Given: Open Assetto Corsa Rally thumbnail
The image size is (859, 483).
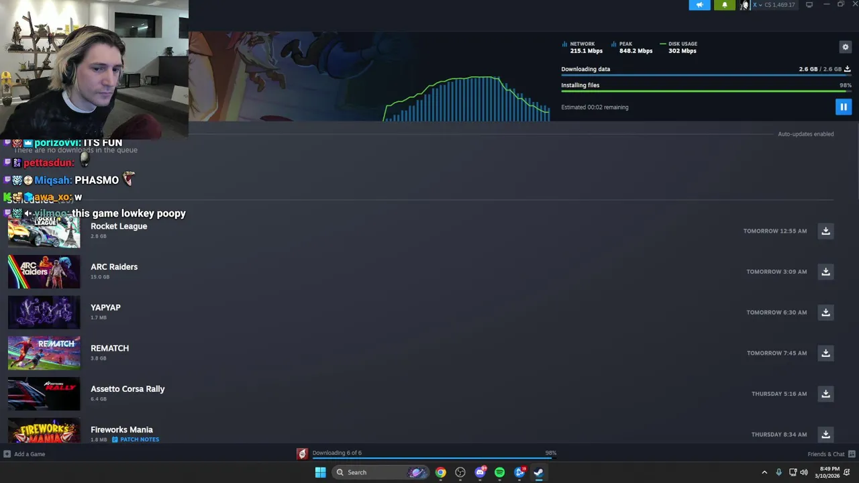Looking at the screenshot, I should pyautogui.click(x=44, y=394).
